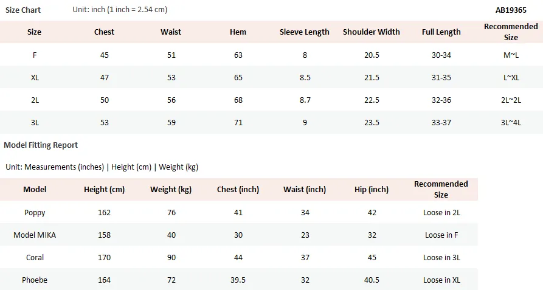Click the 2L~2L recommended size cell
543x290 pixels.
[x=511, y=100]
